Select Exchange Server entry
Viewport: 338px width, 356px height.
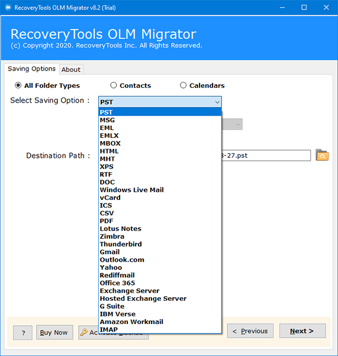click(x=160, y=291)
